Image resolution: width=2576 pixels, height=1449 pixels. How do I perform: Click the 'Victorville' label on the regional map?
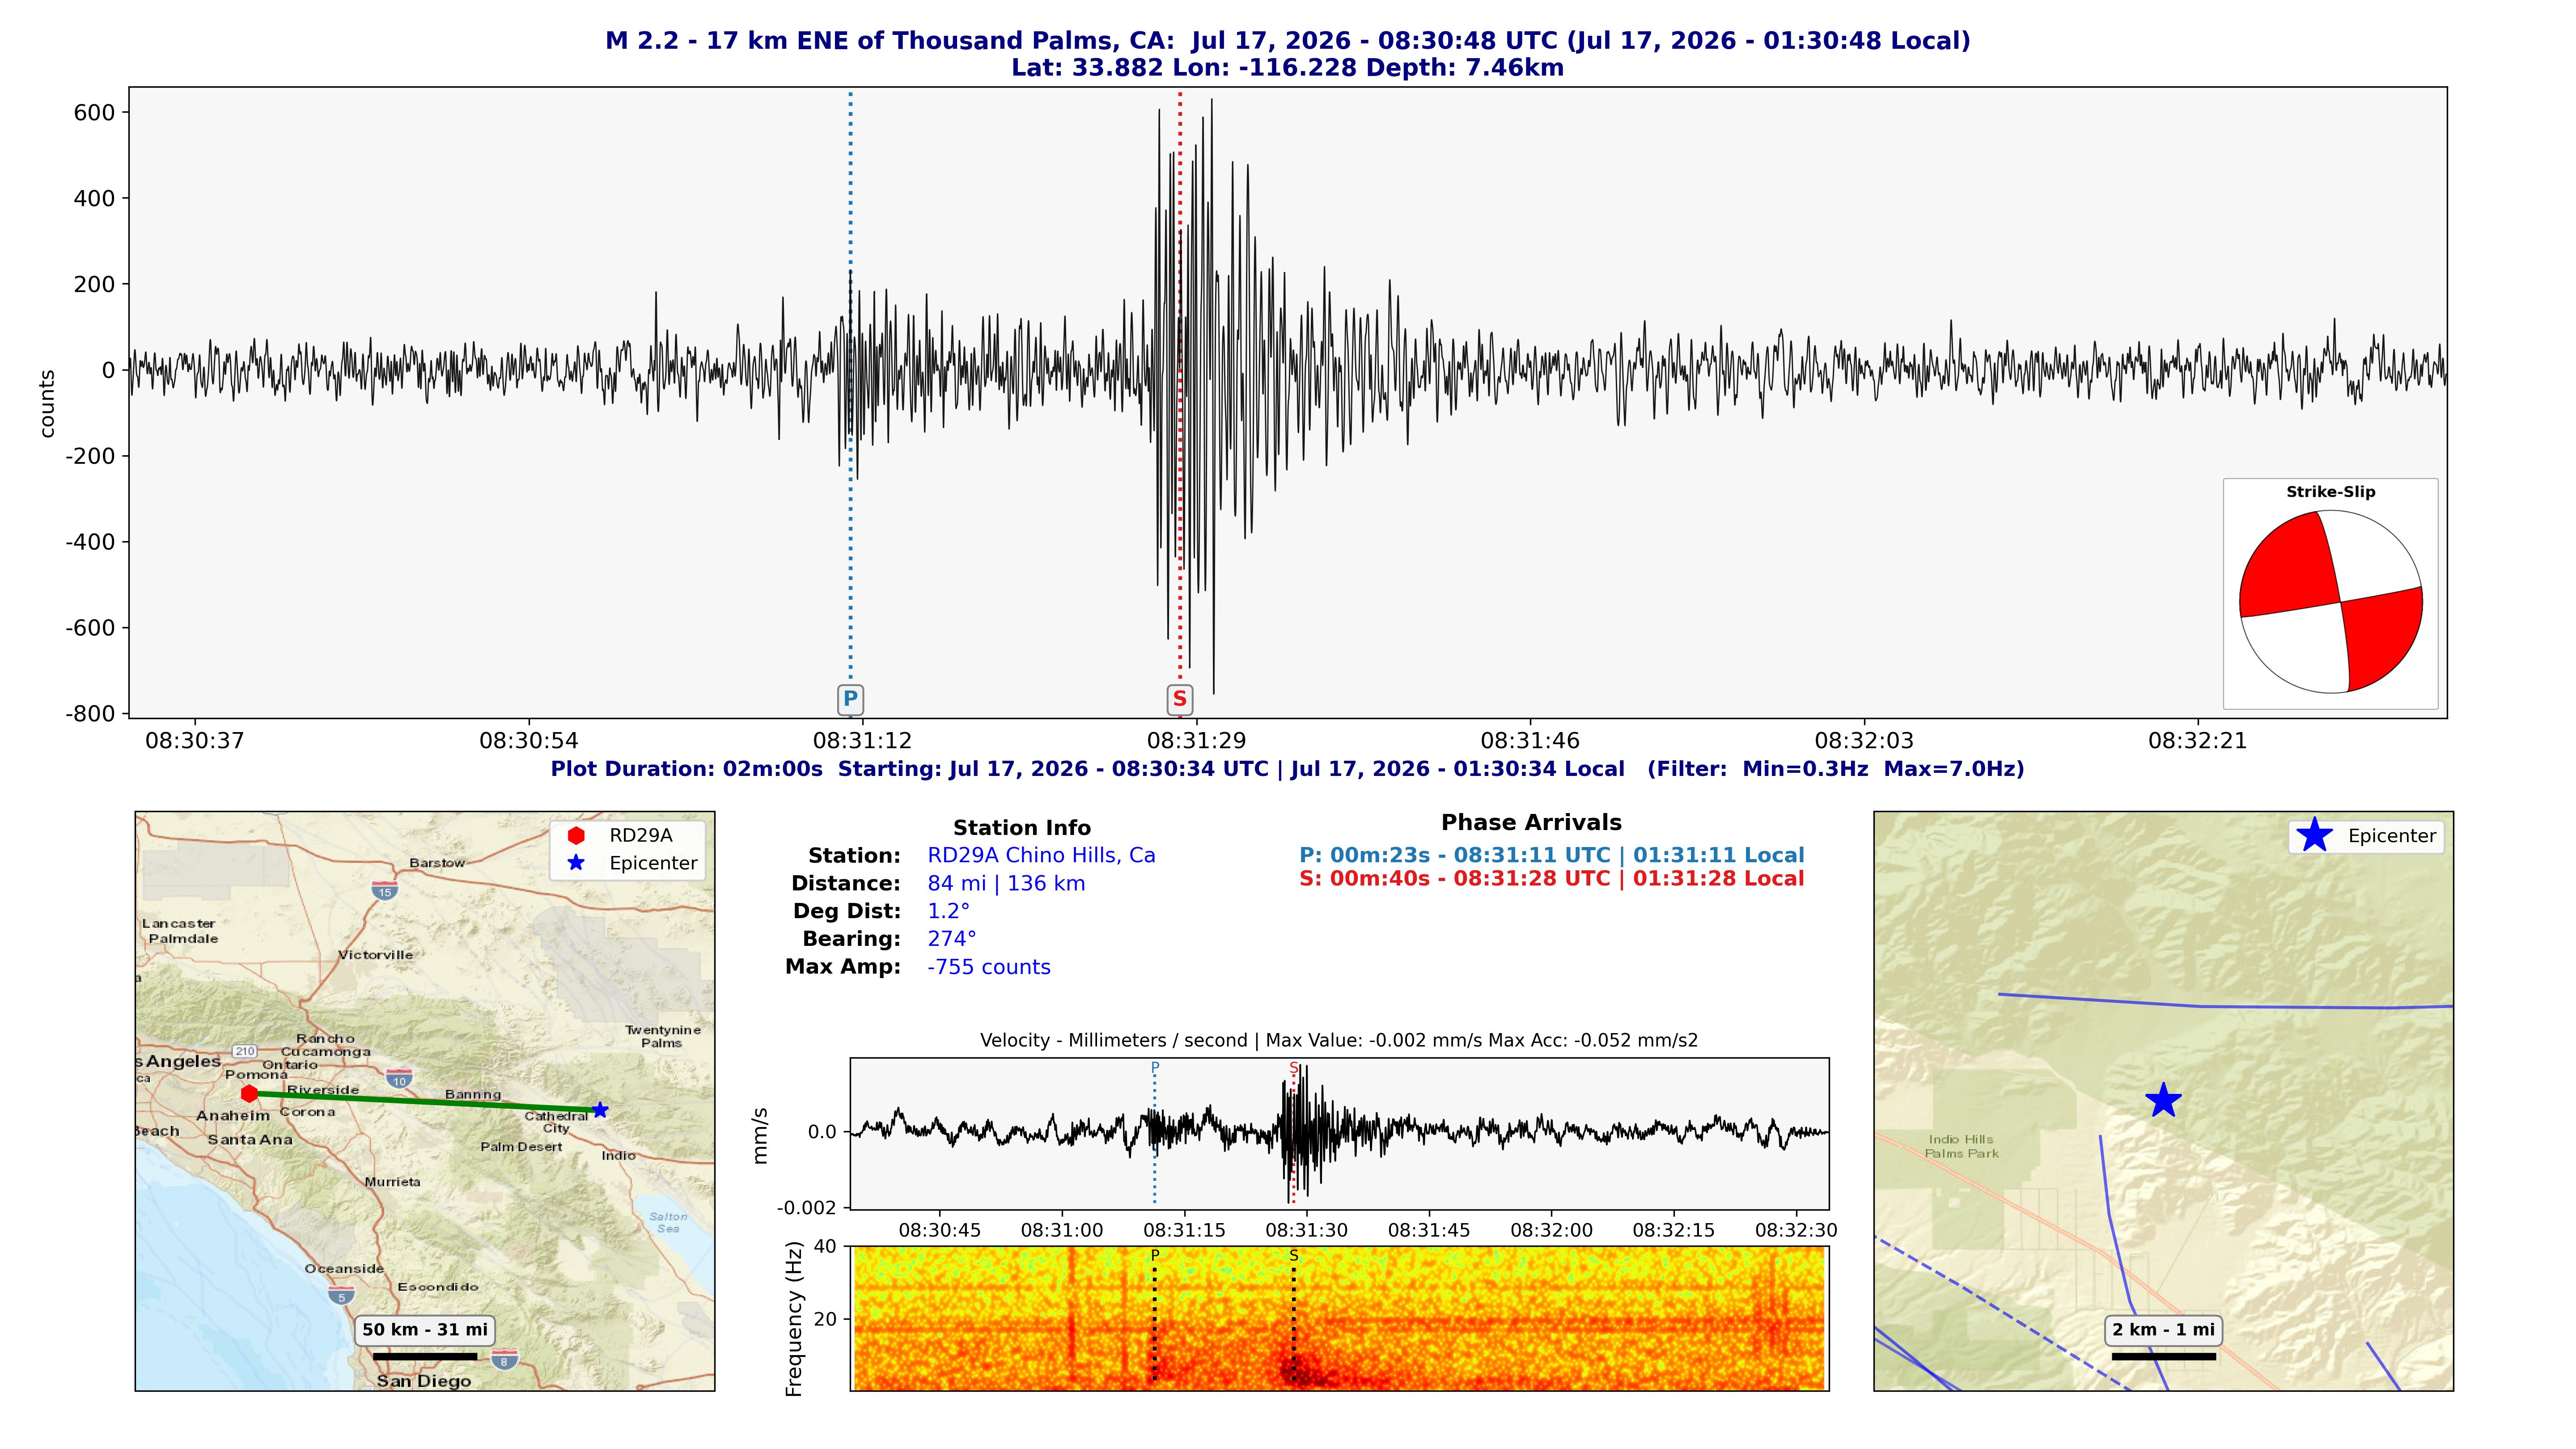pyautogui.click(x=375, y=955)
